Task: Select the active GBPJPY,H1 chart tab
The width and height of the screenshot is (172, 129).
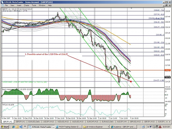Action: coord(8,122)
